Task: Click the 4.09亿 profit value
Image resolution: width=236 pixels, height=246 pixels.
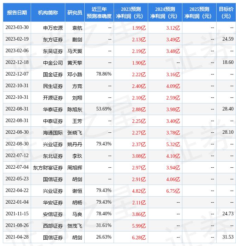Action: 173,86
